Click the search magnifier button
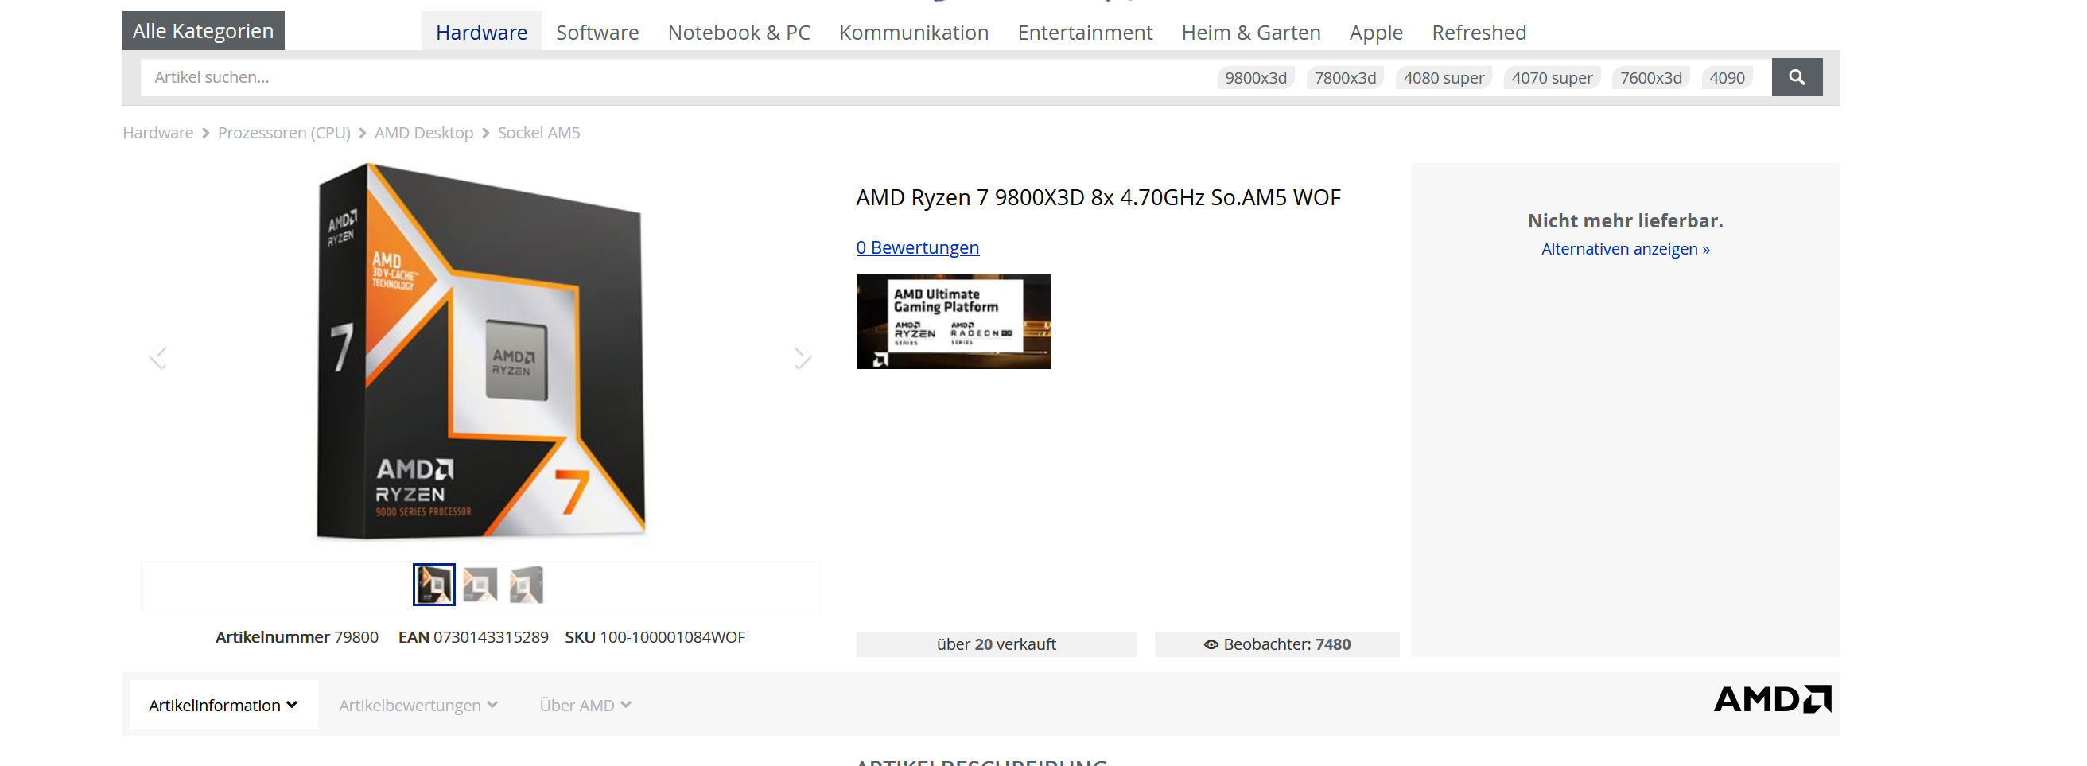 (x=1796, y=77)
